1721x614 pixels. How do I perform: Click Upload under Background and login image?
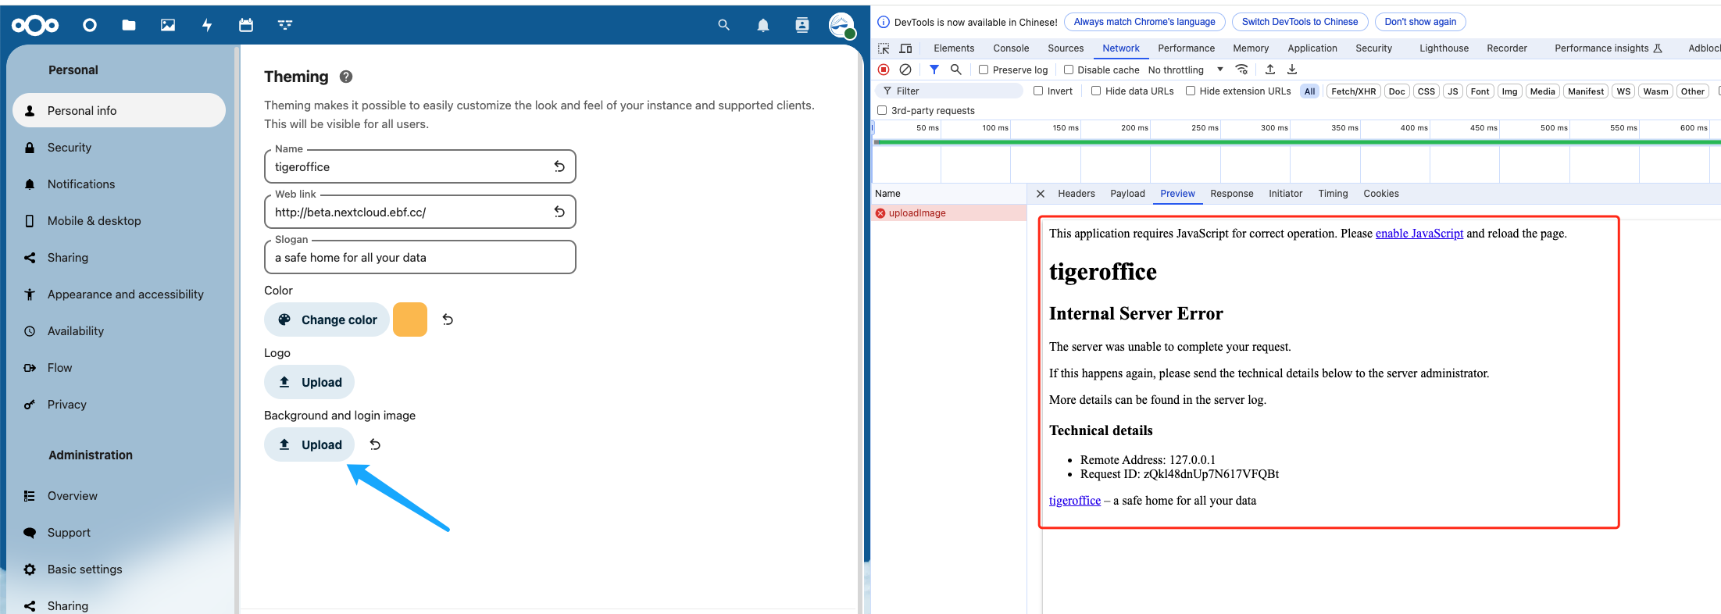point(309,444)
